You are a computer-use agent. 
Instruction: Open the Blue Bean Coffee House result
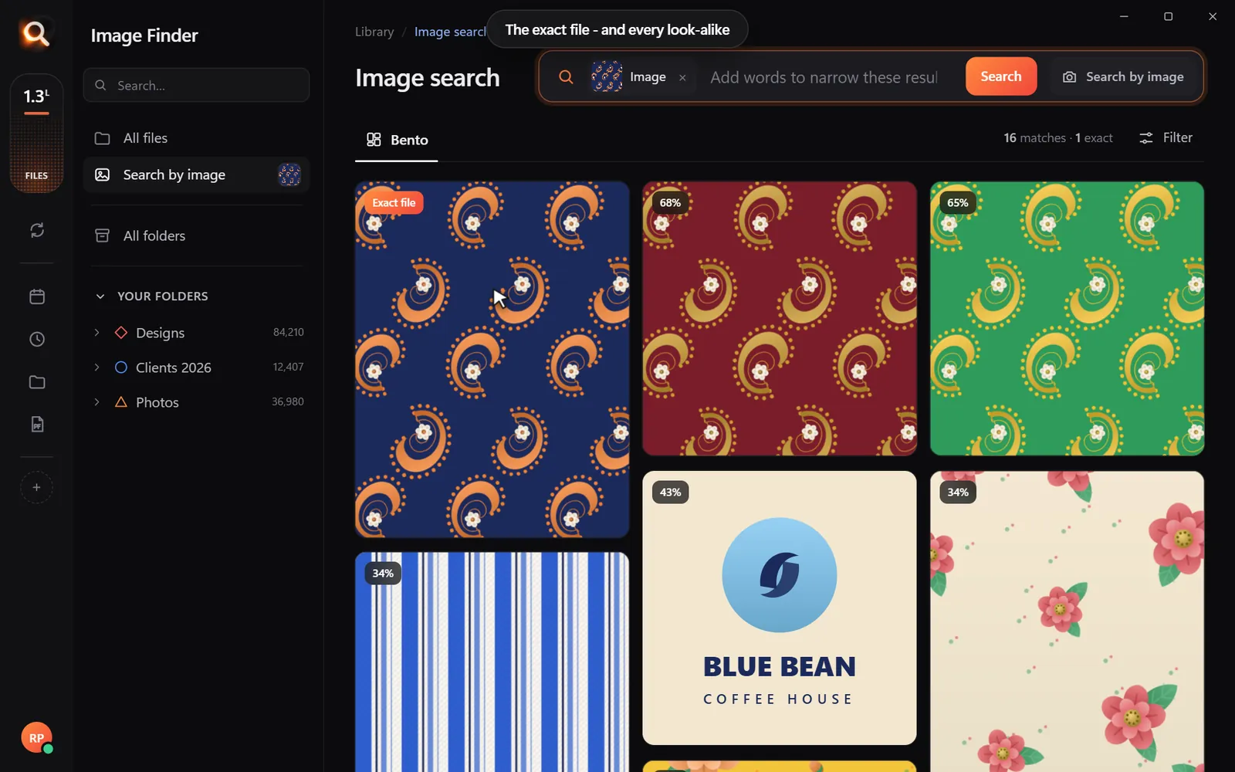click(x=780, y=608)
